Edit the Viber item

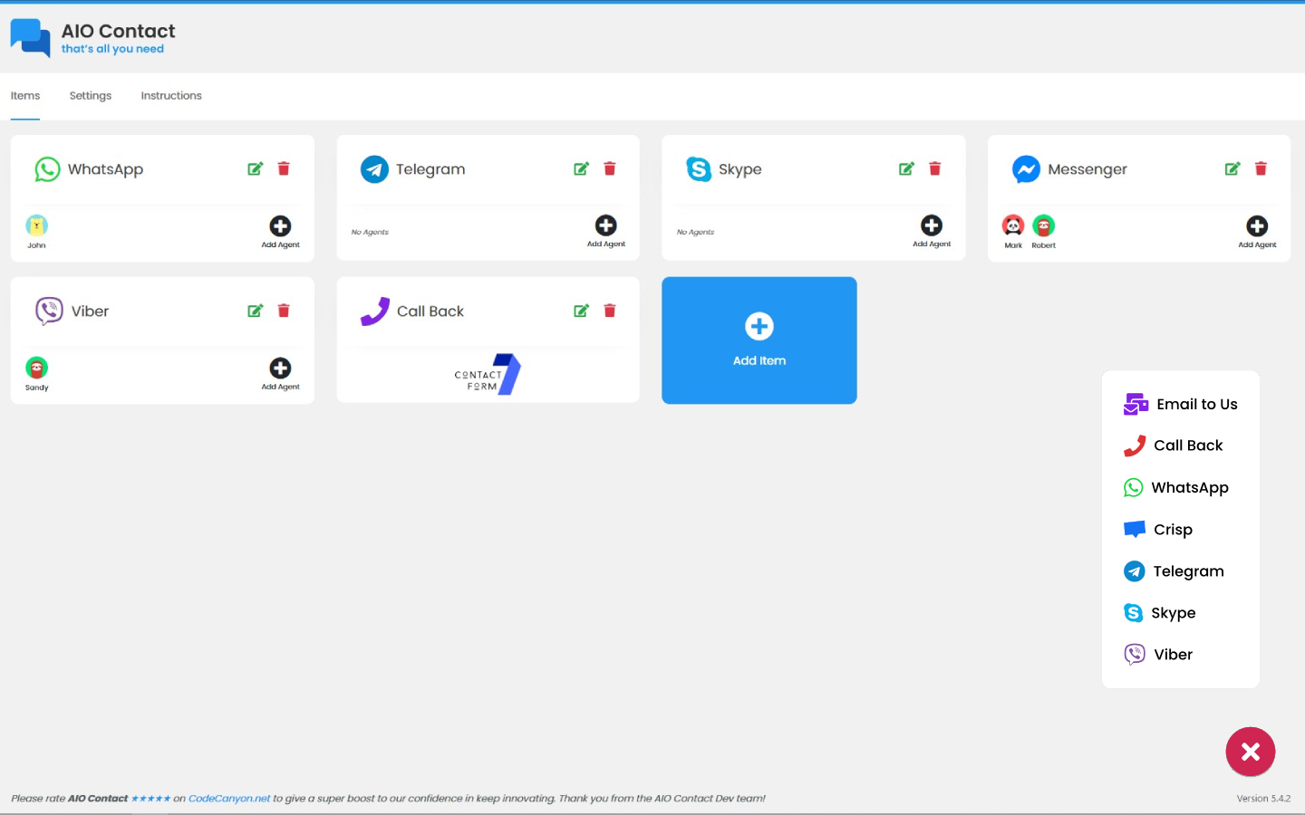[x=256, y=311]
